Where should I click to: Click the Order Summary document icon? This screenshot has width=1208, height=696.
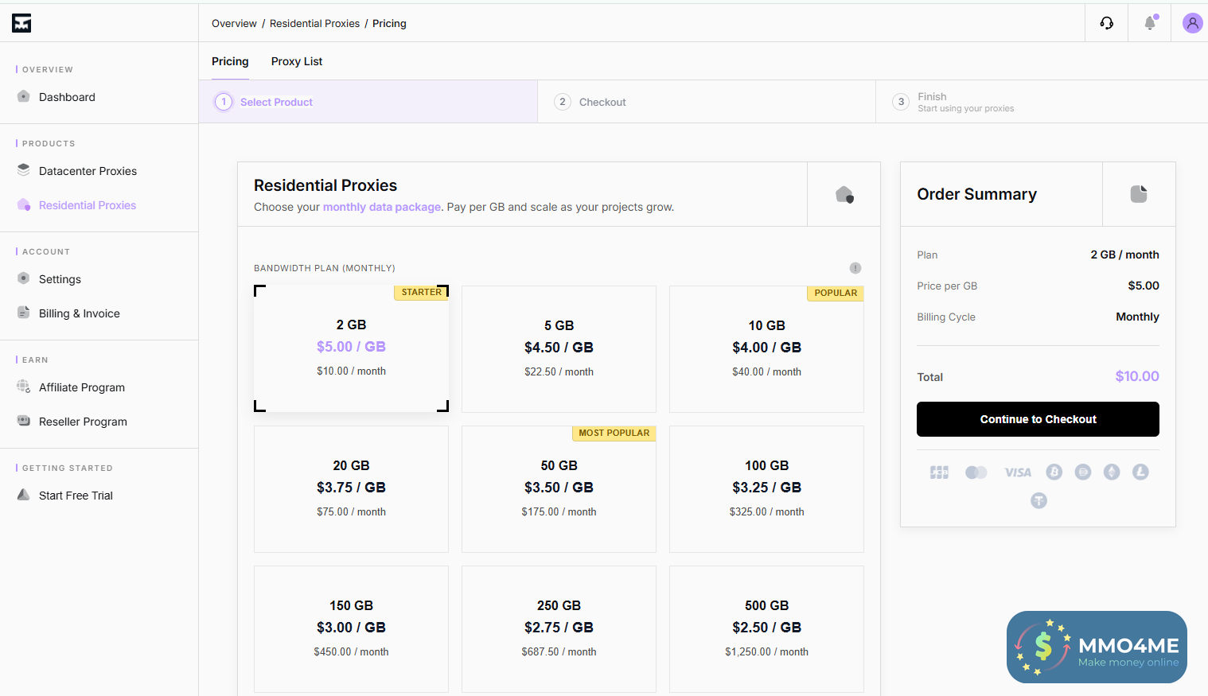click(1139, 194)
